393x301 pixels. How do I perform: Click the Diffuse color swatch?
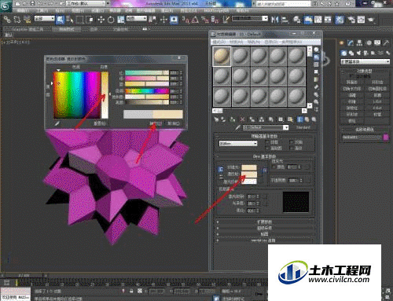coord(249,174)
